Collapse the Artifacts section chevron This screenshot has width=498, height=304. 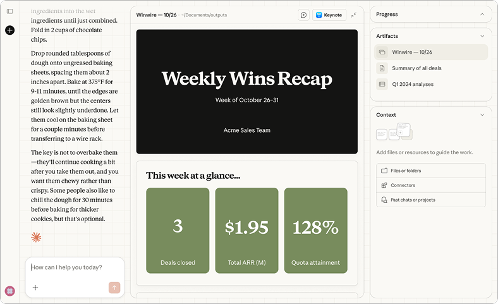click(482, 36)
